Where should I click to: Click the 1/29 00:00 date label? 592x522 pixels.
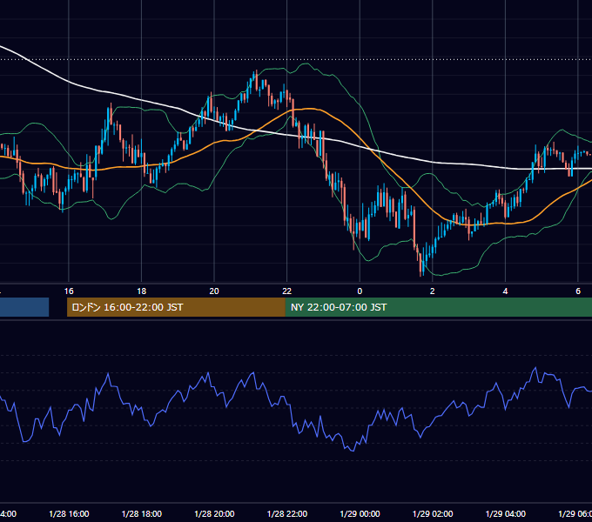[360, 513]
